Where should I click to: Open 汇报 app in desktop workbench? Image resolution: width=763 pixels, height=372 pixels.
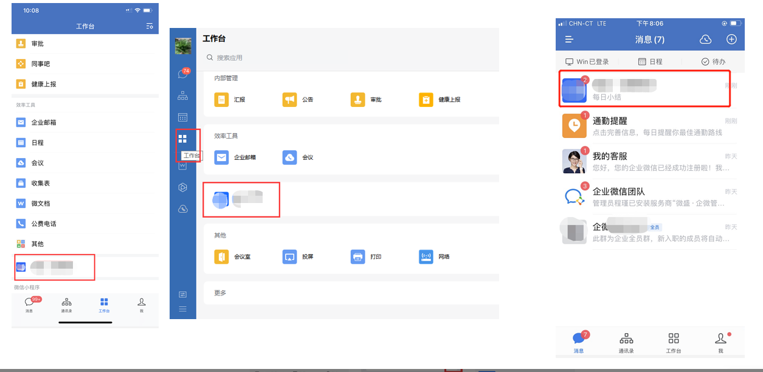(x=230, y=100)
